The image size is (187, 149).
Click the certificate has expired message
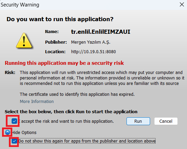[77, 94]
